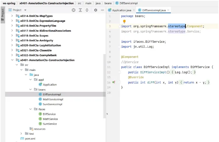Collapse the ifaces package chevron
This screenshot has width=219, height=142.
[x=31, y=109]
